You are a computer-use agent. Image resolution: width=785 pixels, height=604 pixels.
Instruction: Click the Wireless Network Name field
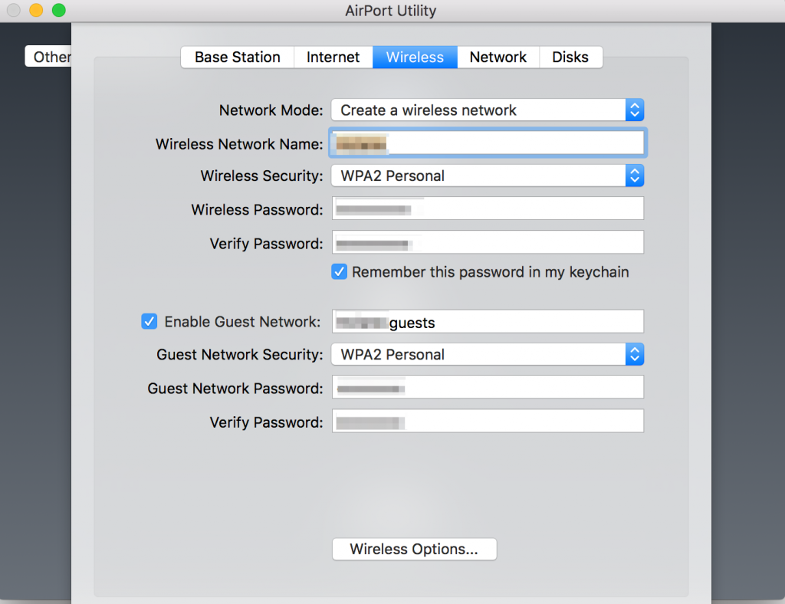click(x=488, y=143)
